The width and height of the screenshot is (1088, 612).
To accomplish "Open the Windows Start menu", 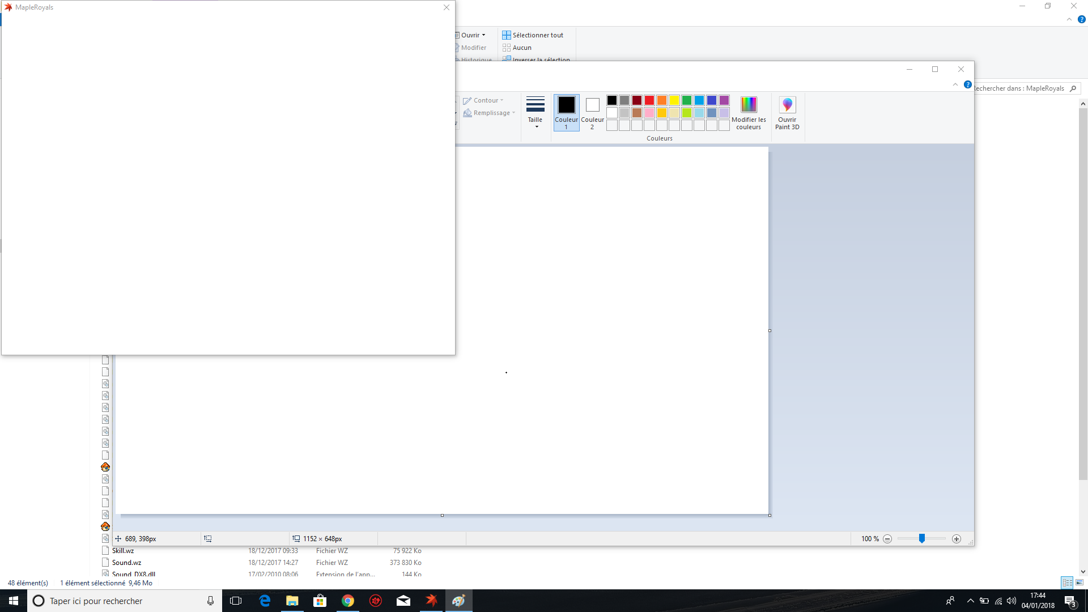I will (14, 601).
